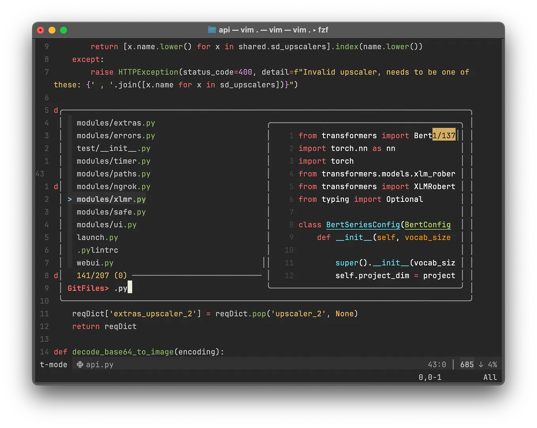This screenshot has height=428, width=537.
Task: Click the folder icon in the title bar
Action: click(212, 29)
